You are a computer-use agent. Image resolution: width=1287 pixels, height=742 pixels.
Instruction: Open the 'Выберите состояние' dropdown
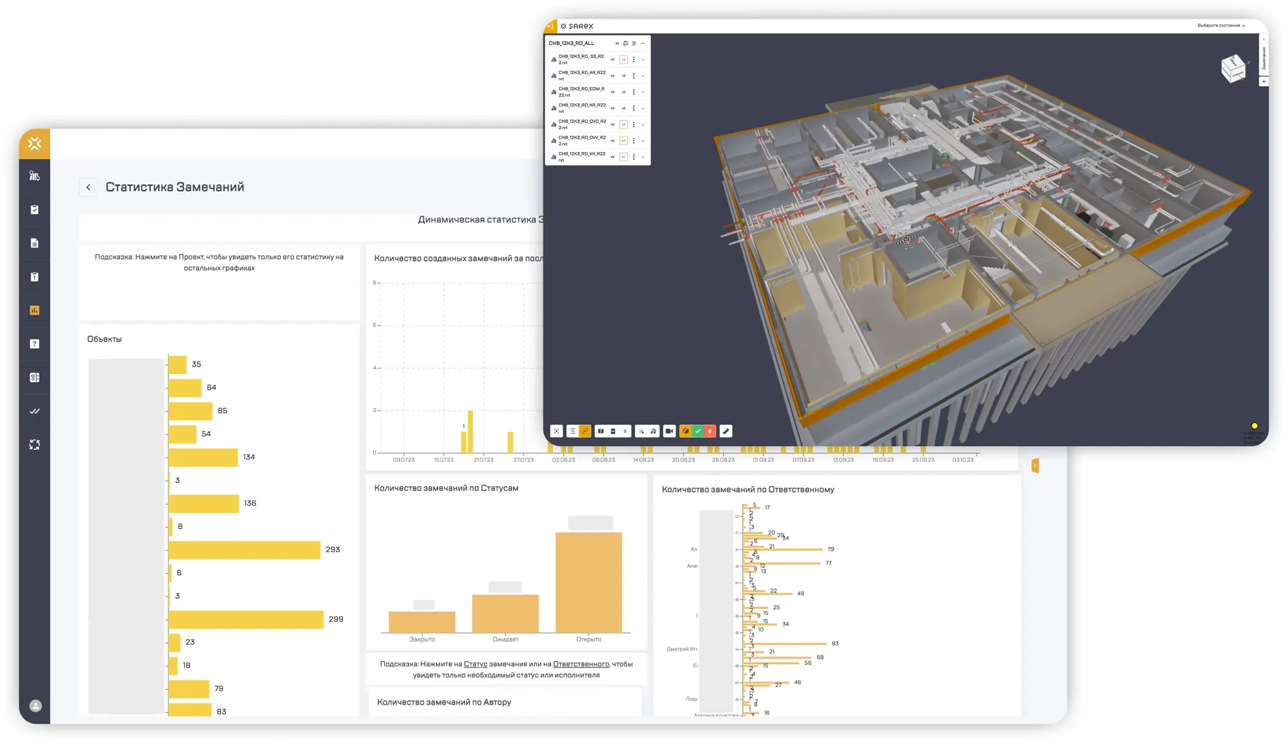[1221, 26]
